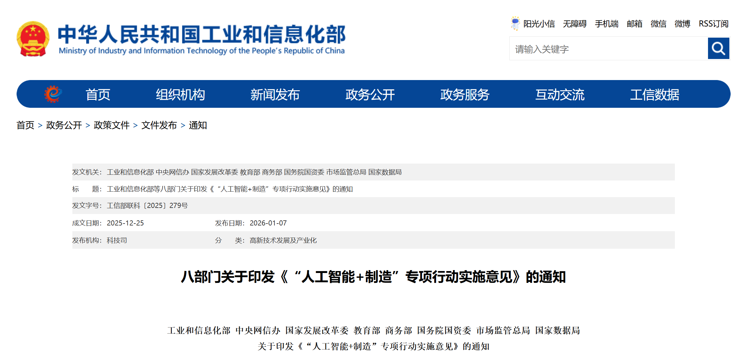
Task: Open the 工信数据 menu item
Action: 654,95
